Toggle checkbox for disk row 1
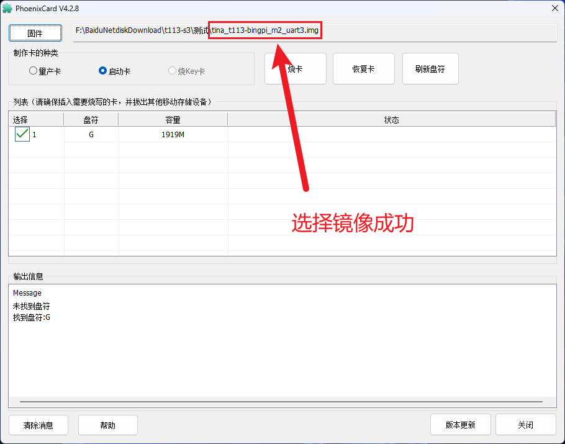The image size is (565, 444). tap(22, 134)
